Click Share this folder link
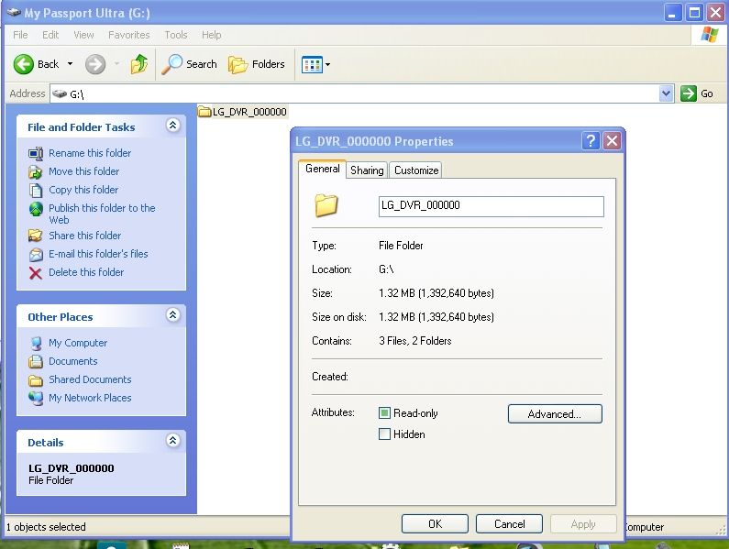 point(84,236)
